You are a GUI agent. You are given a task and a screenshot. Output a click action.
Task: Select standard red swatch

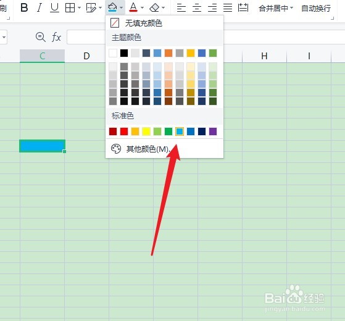coord(124,131)
